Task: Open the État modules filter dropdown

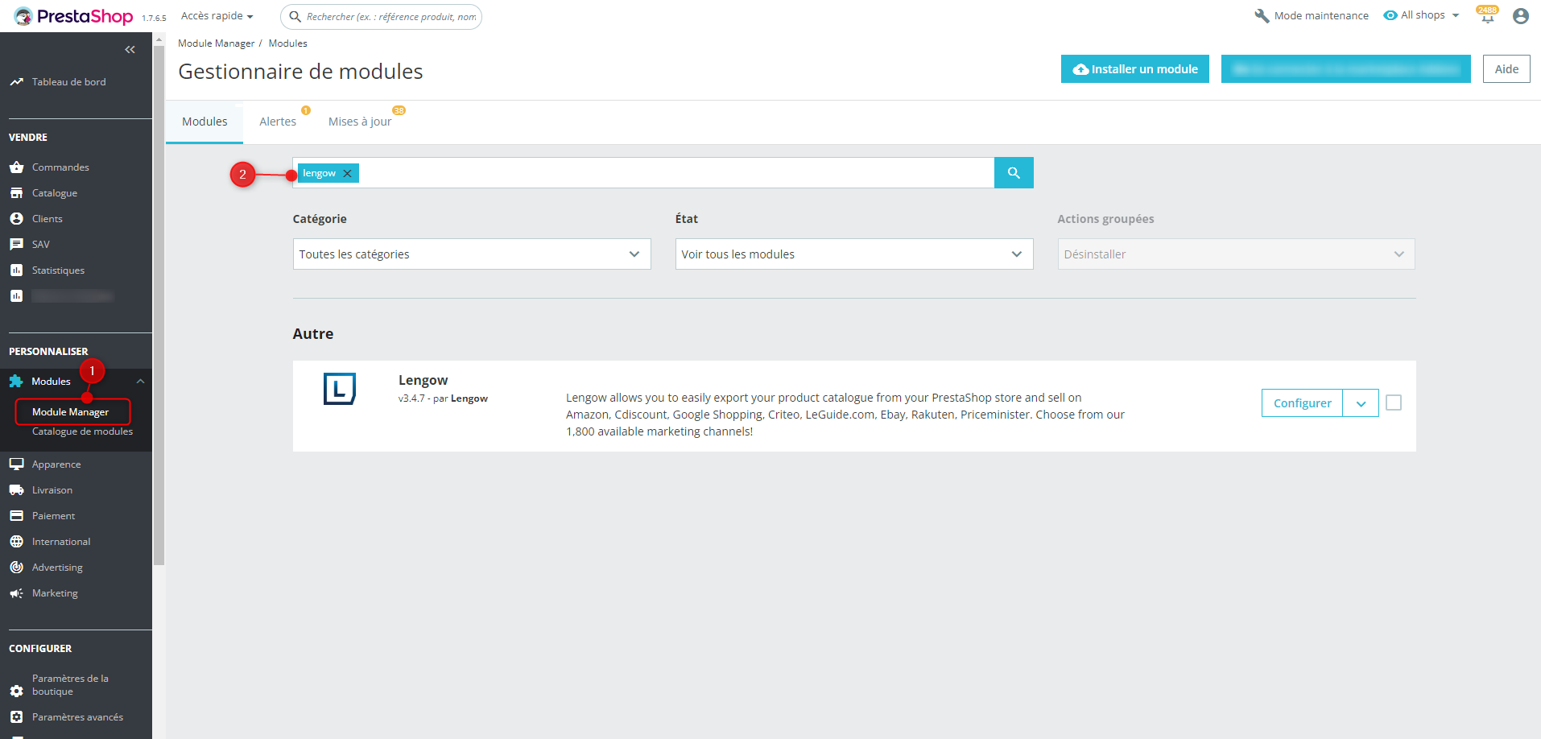Action: click(853, 254)
